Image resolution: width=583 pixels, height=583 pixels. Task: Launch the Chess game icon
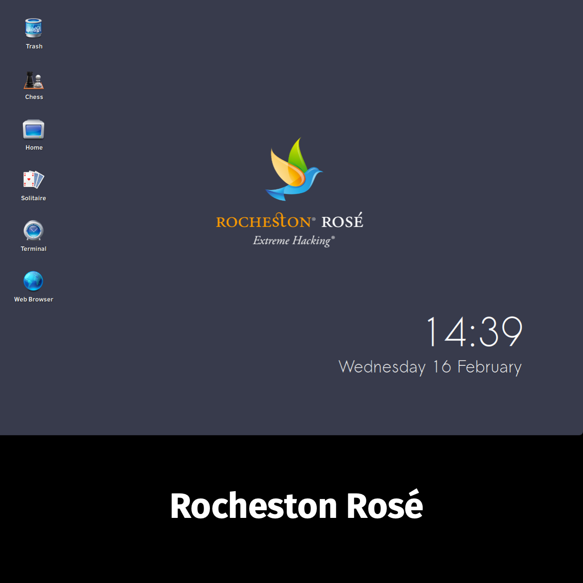[34, 80]
